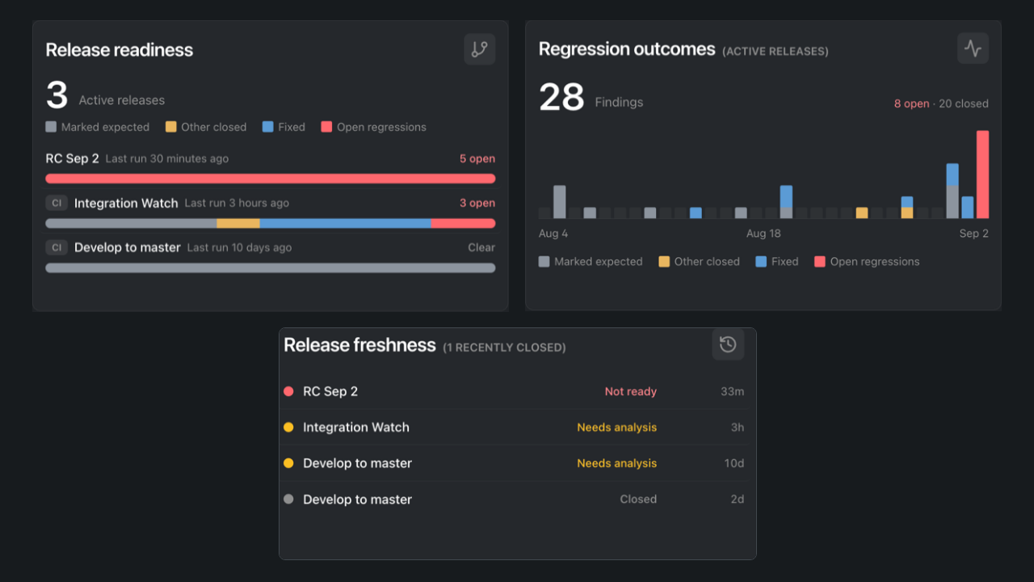Click the '28' Findings number
This screenshot has height=582, width=1034.
point(561,98)
